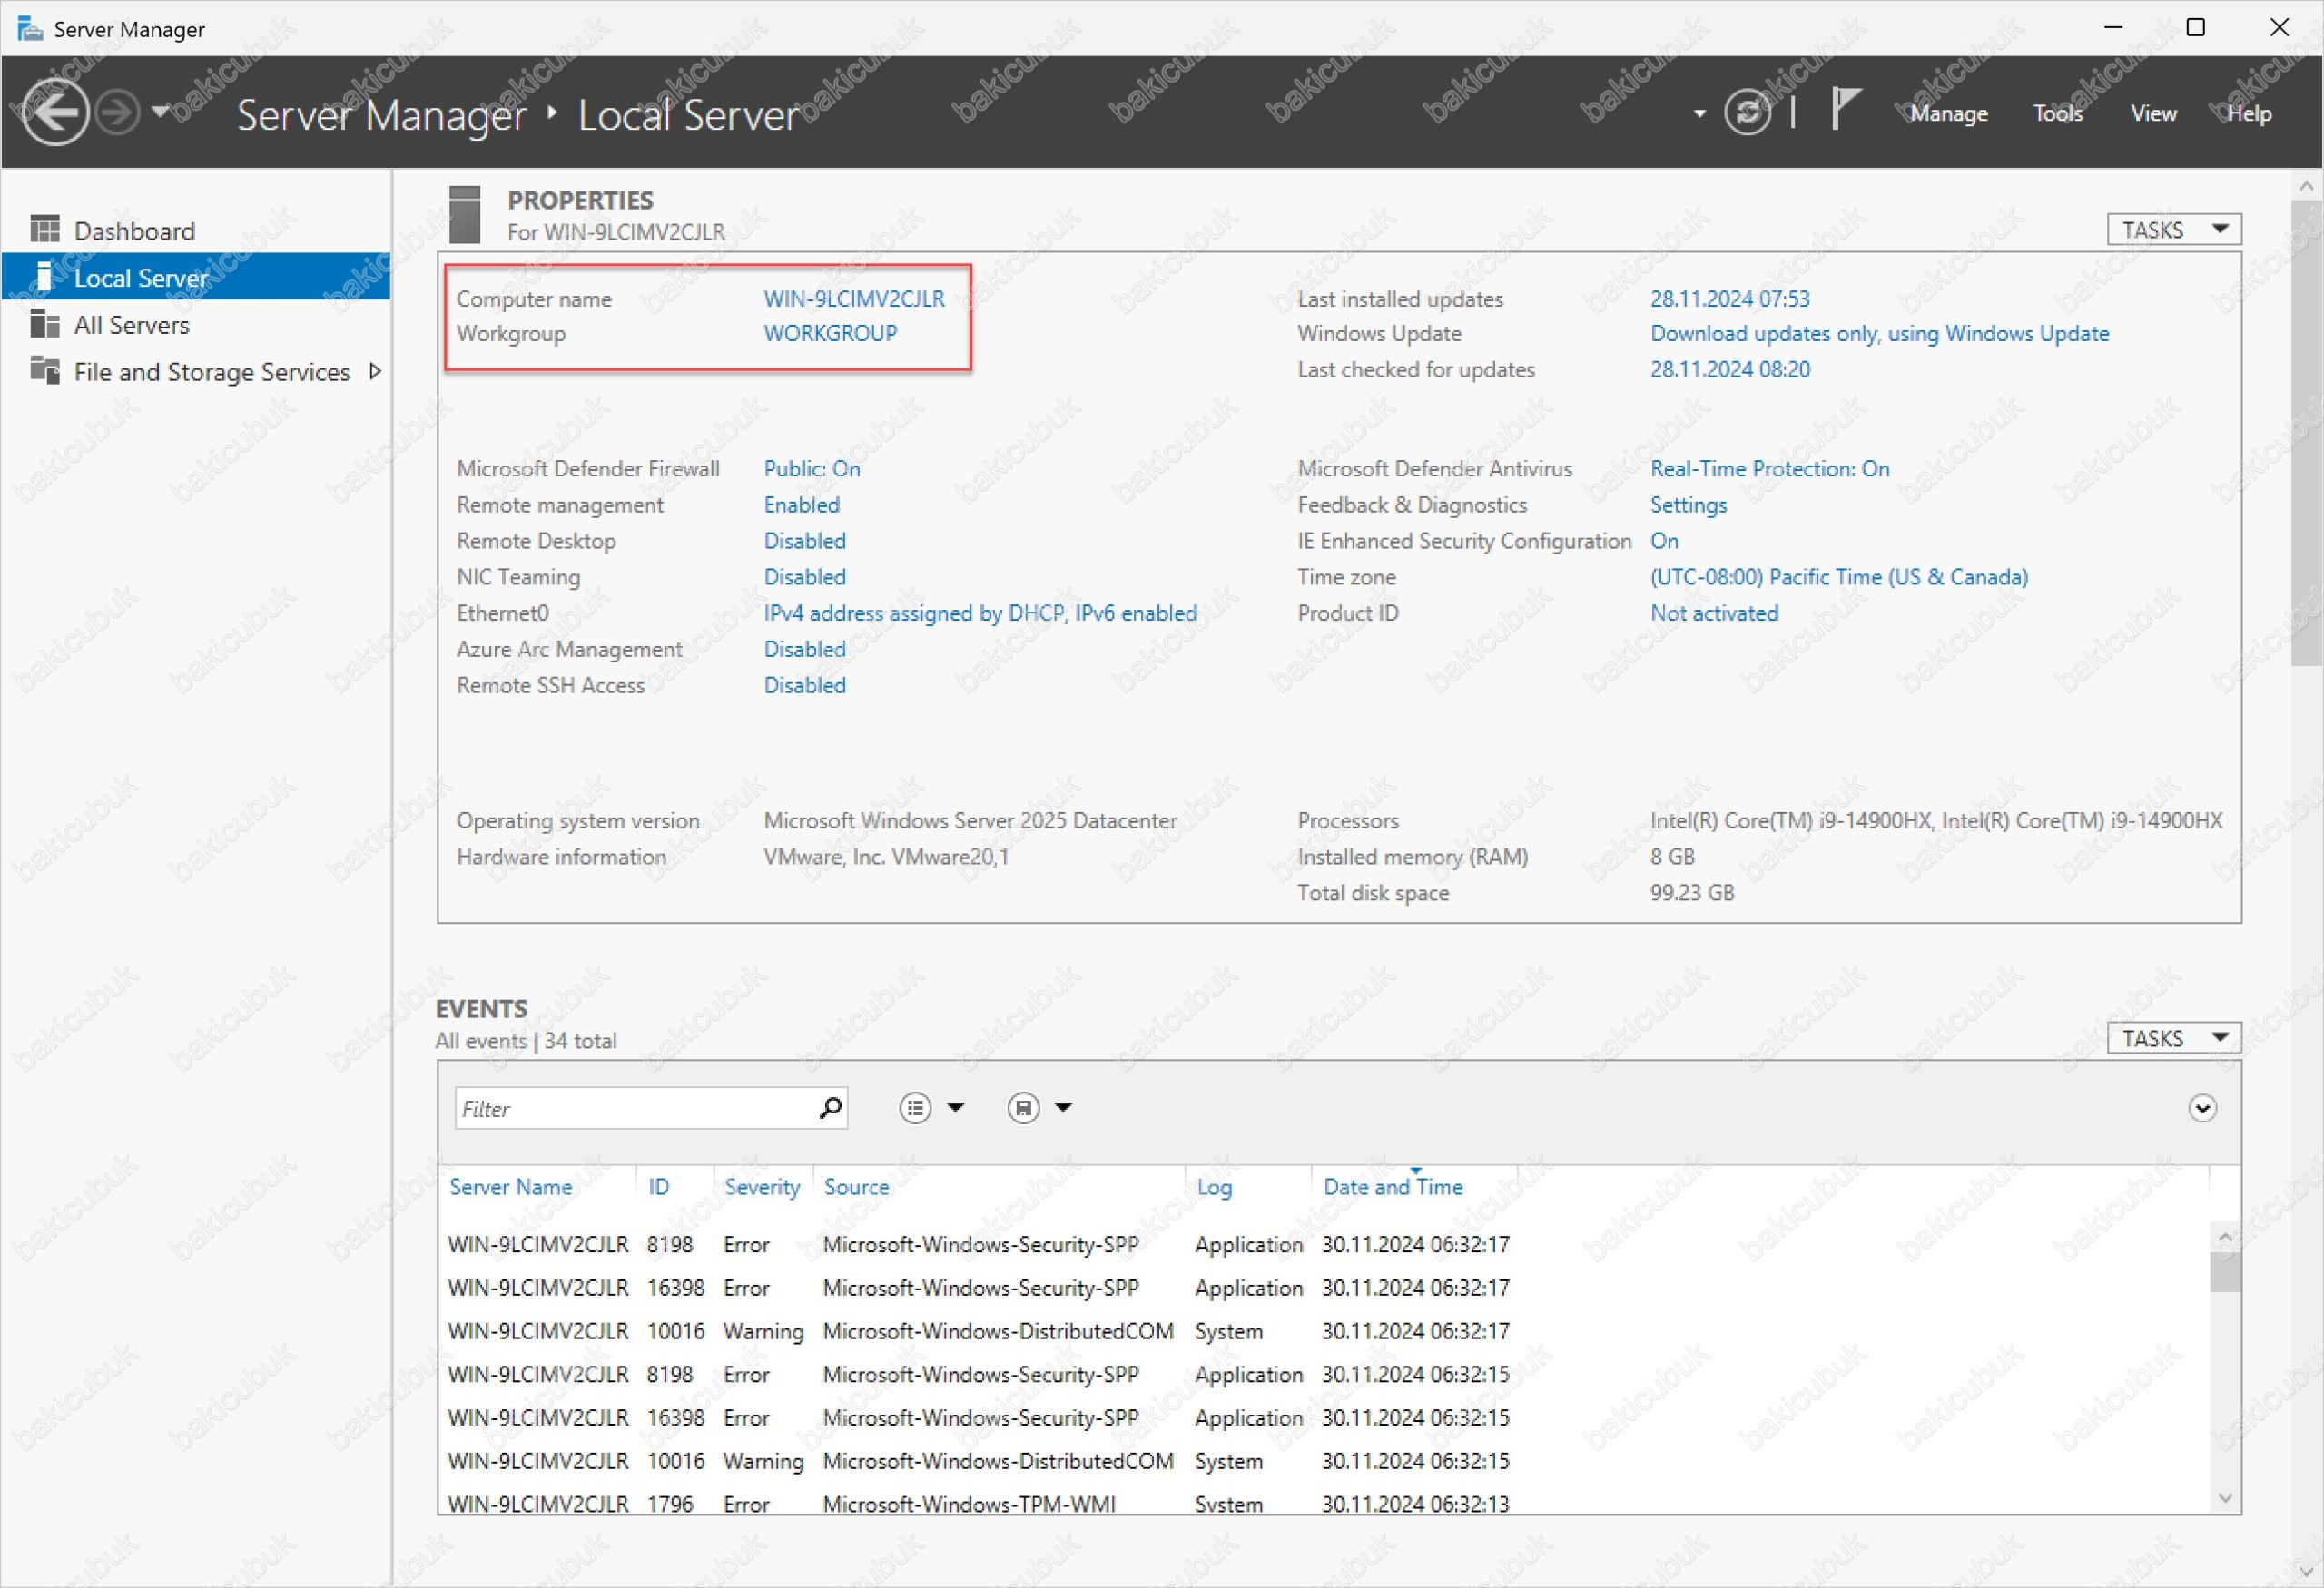
Task: Open Feedback & Diagnostics Settings link
Action: (1687, 505)
